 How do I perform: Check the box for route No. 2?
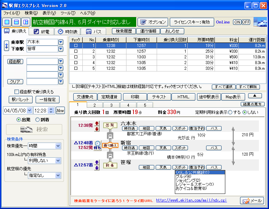tap(76, 51)
